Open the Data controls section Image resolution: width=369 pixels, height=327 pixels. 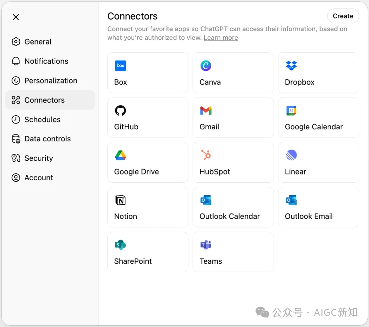[47, 139]
